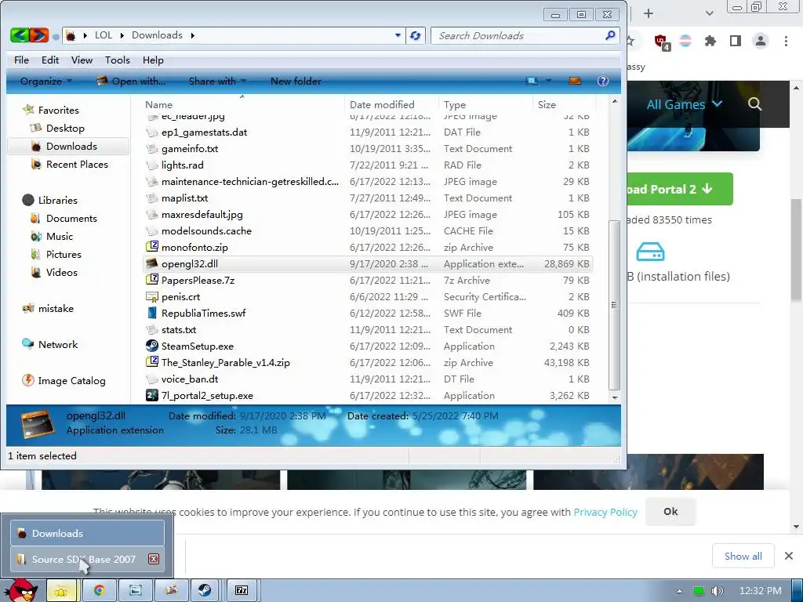Select the SteamSetup.exe file icon
This screenshot has height=602, width=803.
point(151,346)
